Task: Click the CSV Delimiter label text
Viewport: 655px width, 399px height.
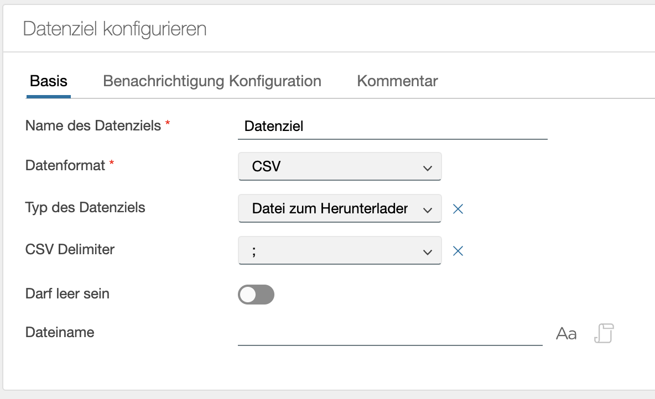Action: [70, 249]
